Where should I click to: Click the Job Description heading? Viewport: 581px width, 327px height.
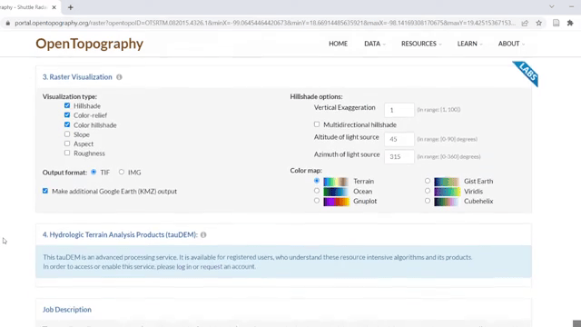[x=66, y=310]
